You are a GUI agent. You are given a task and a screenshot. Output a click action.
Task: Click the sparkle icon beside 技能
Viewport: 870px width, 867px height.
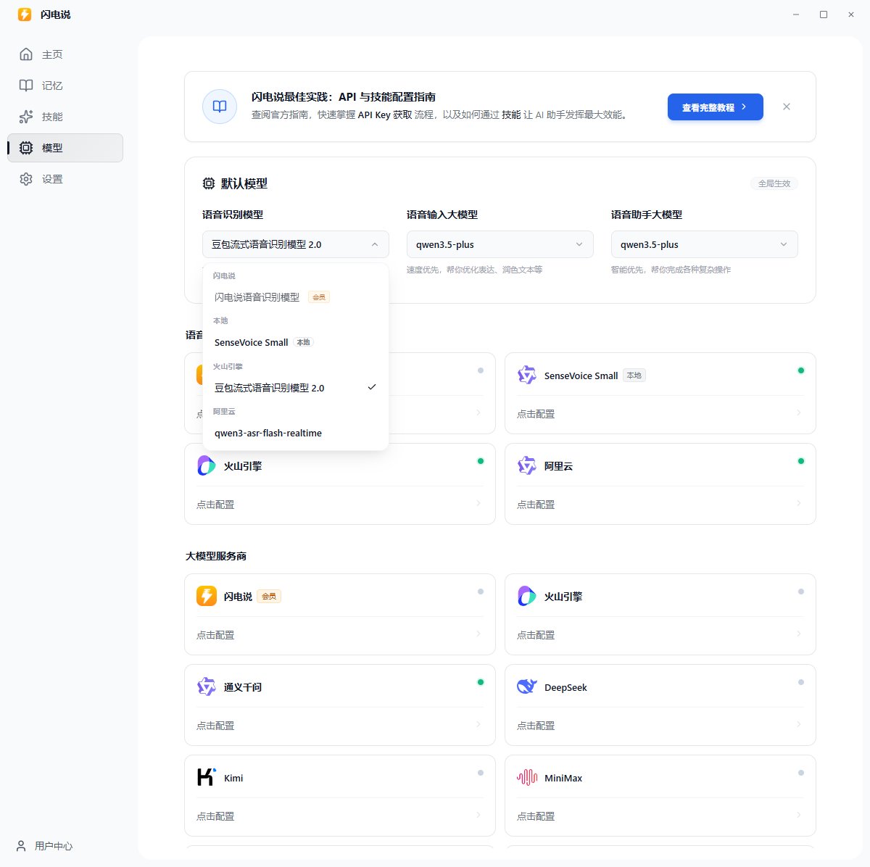coord(26,117)
